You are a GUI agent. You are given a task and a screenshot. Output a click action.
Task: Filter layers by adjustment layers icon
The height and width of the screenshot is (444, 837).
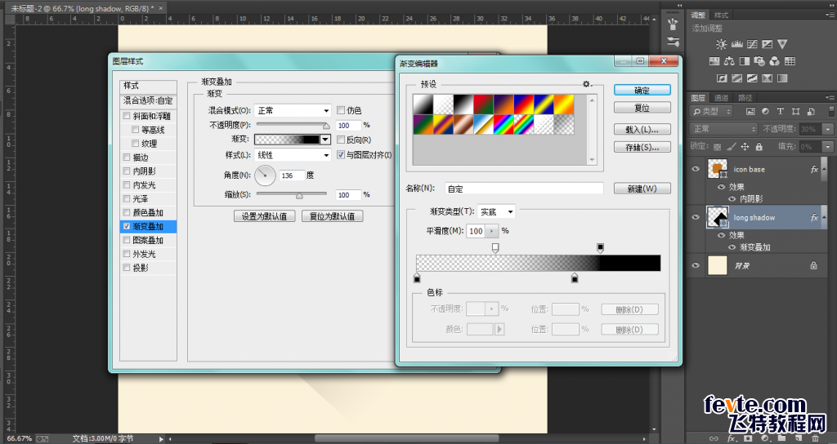pos(765,111)
